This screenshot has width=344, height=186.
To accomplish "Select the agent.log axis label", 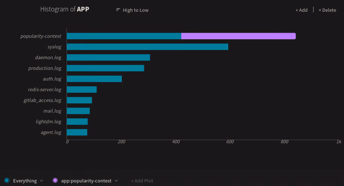I will (51, 133).
